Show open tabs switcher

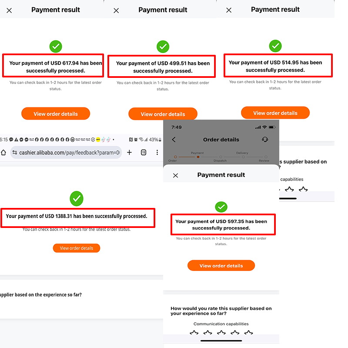coord(144,152)
